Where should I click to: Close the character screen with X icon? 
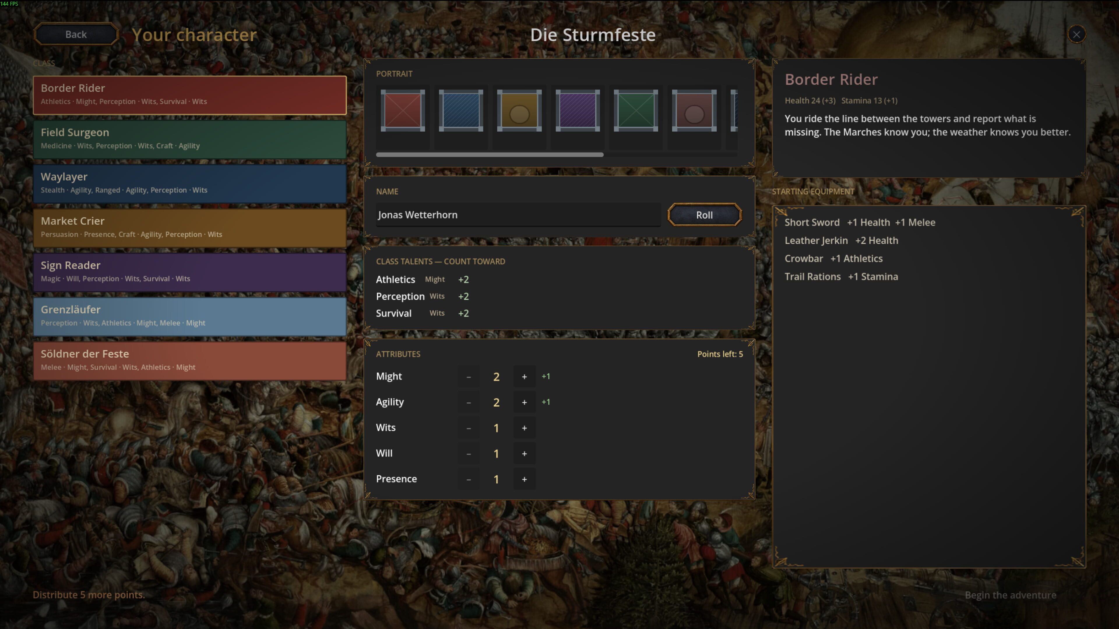pos(1076,34)
